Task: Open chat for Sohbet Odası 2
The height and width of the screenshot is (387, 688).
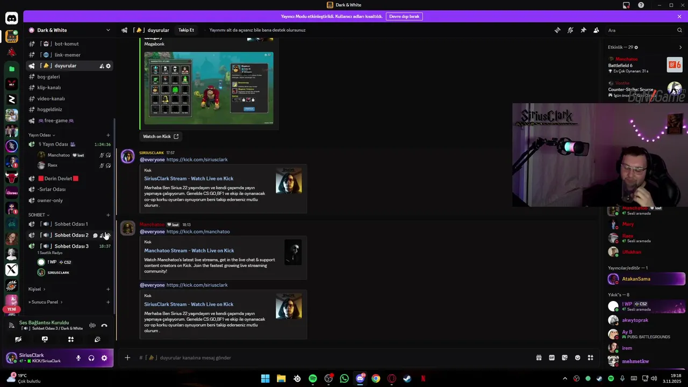Action: 95,235
